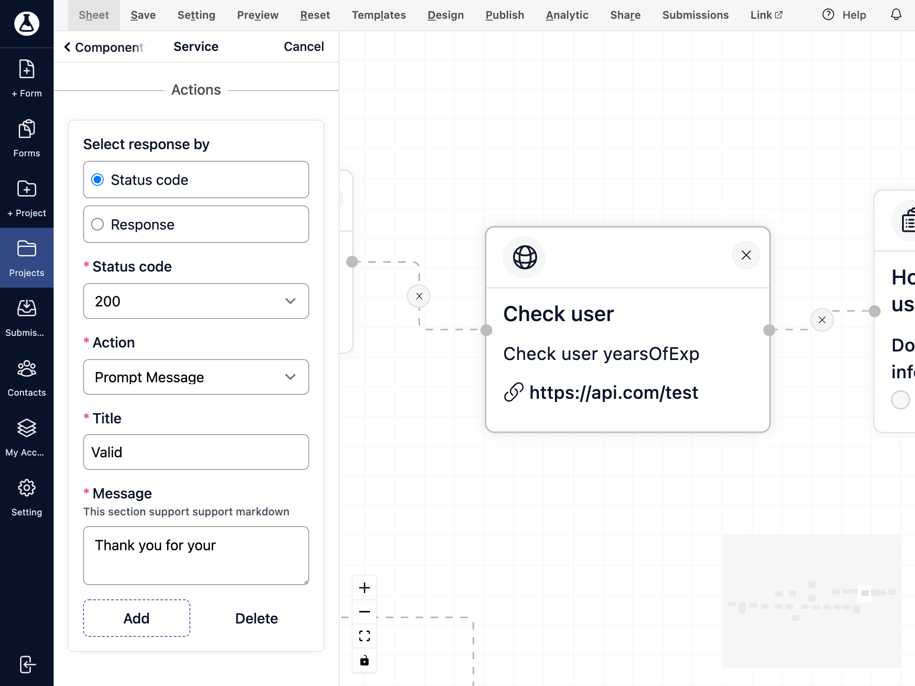915x686 pixels.
Task: Go back to Components
Action: (105, 47)
